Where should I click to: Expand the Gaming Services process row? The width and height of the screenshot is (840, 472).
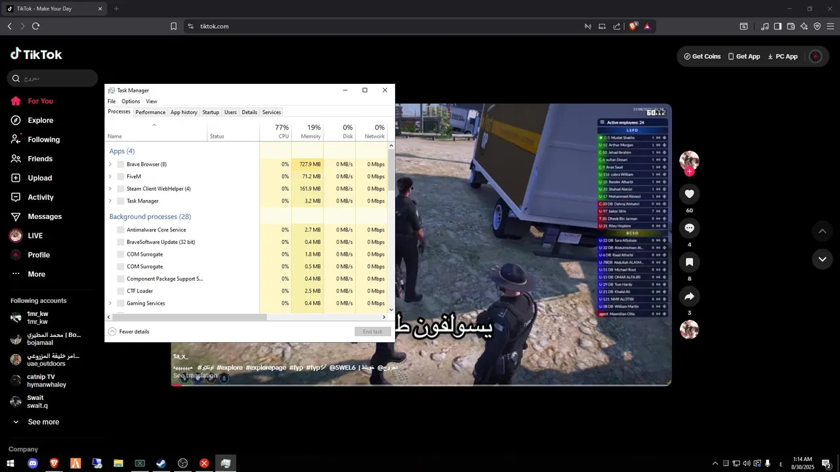coord(110,304)
